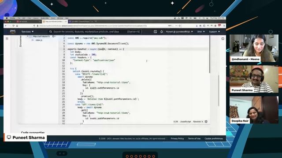
Task: Switch to the first browser tab
Action: 29,22
